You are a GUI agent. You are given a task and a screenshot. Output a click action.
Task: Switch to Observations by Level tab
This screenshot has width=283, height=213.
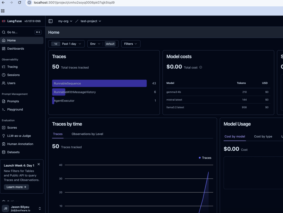tap(87, 134)
